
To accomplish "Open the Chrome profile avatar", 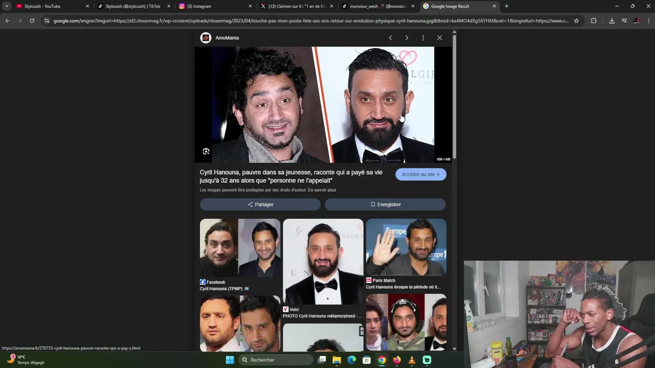I will tap(637, 20).
